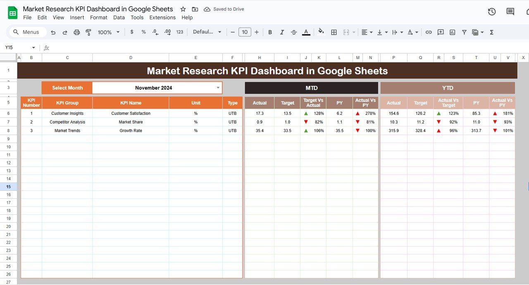The image size is (529, 285).
Task: Open the comments panel icon
Action: tap(510, 12)
